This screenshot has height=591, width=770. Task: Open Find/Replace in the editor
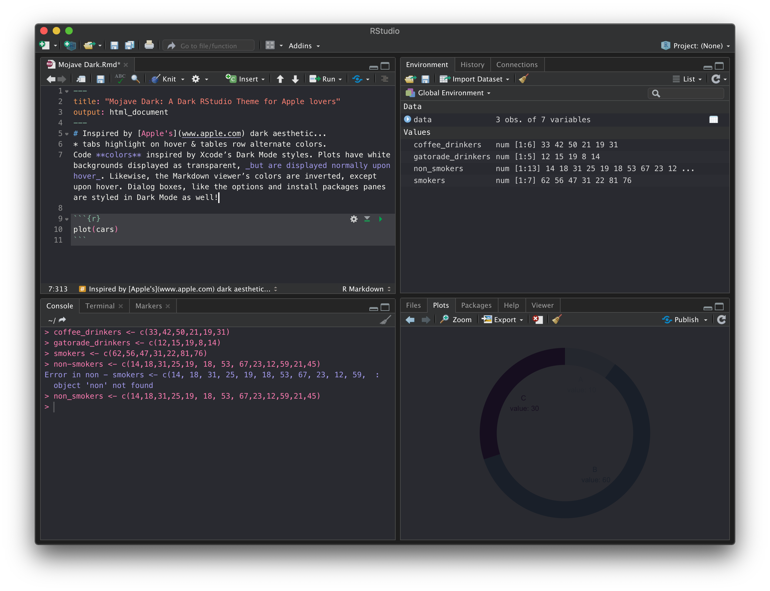pyautogui.click(x=135, y=79)
